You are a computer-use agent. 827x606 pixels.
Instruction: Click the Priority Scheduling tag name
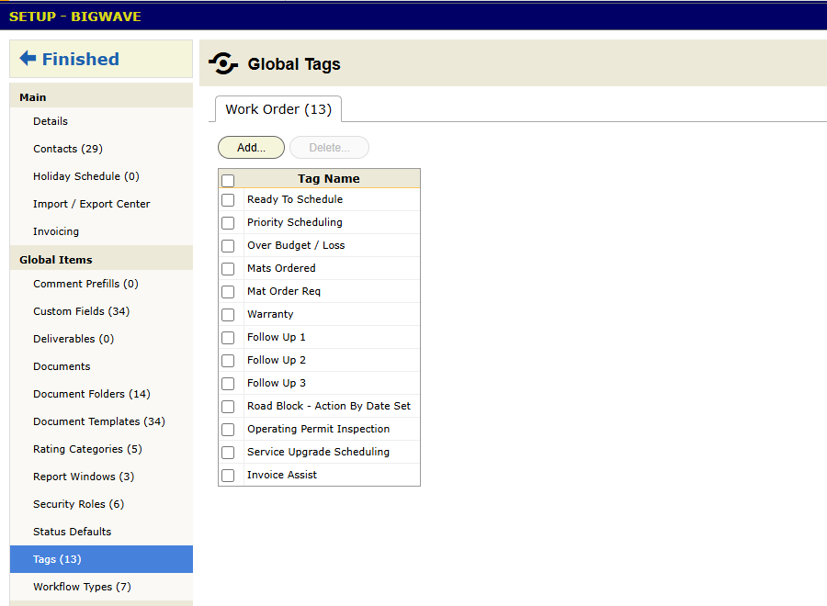click(x=295, y=222)
